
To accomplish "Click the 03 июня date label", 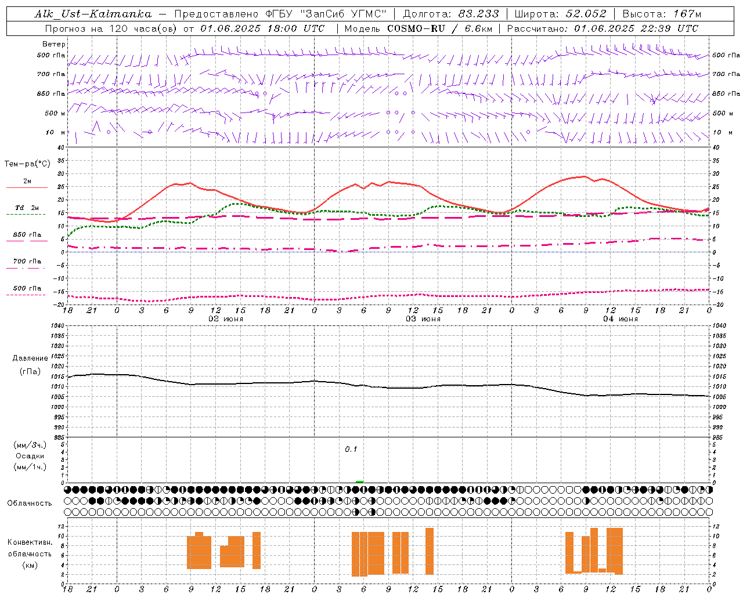I will tap(423, 319).
